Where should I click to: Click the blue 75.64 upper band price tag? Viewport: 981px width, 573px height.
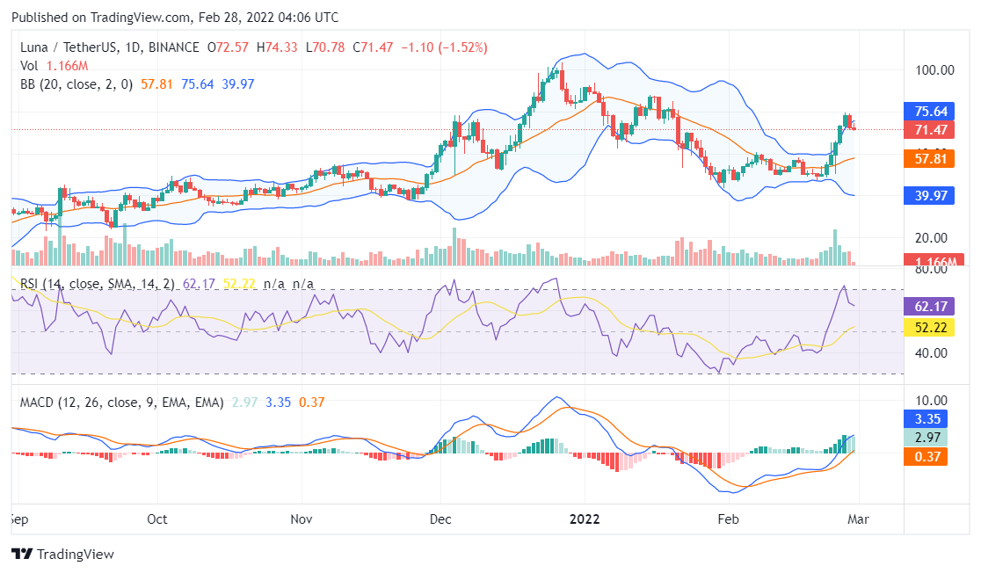[x=930, y=112]
